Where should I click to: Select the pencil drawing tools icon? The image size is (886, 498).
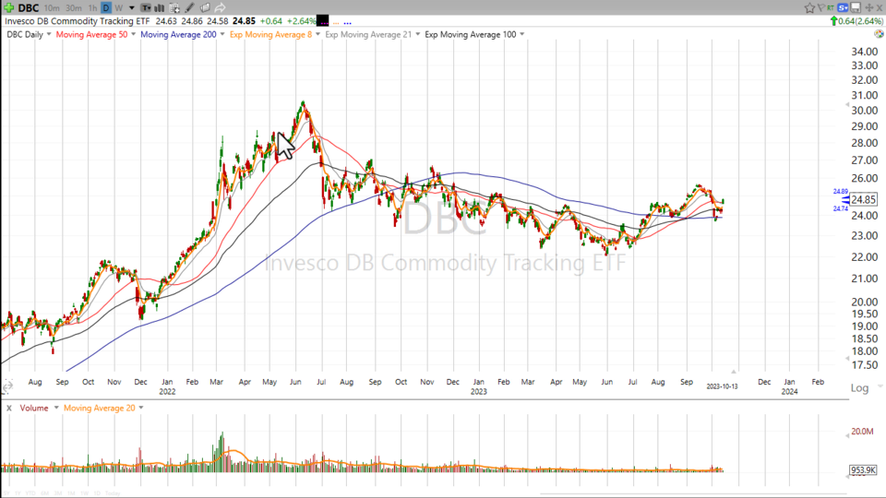pos(189,8)
